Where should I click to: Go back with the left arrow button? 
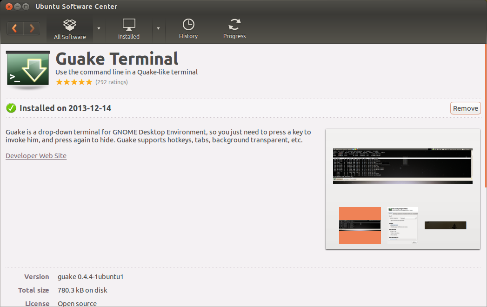pyautogui.click(x=14, y=28)
